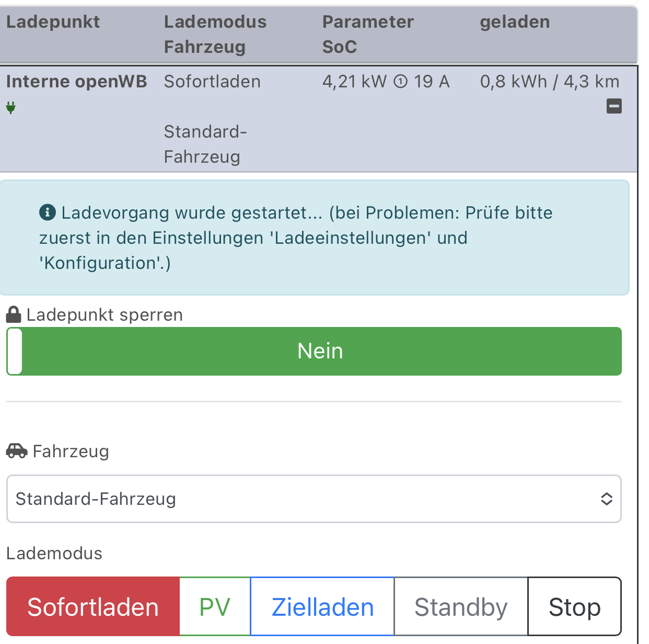Image resolution: width=649 pixels, height=644 pixels.
Task: Click the Lademodus Fahrzeug column header
Action: tap(215, 35)
